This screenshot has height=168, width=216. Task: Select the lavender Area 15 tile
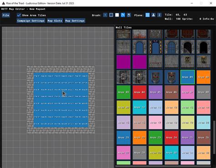point(123,122)
